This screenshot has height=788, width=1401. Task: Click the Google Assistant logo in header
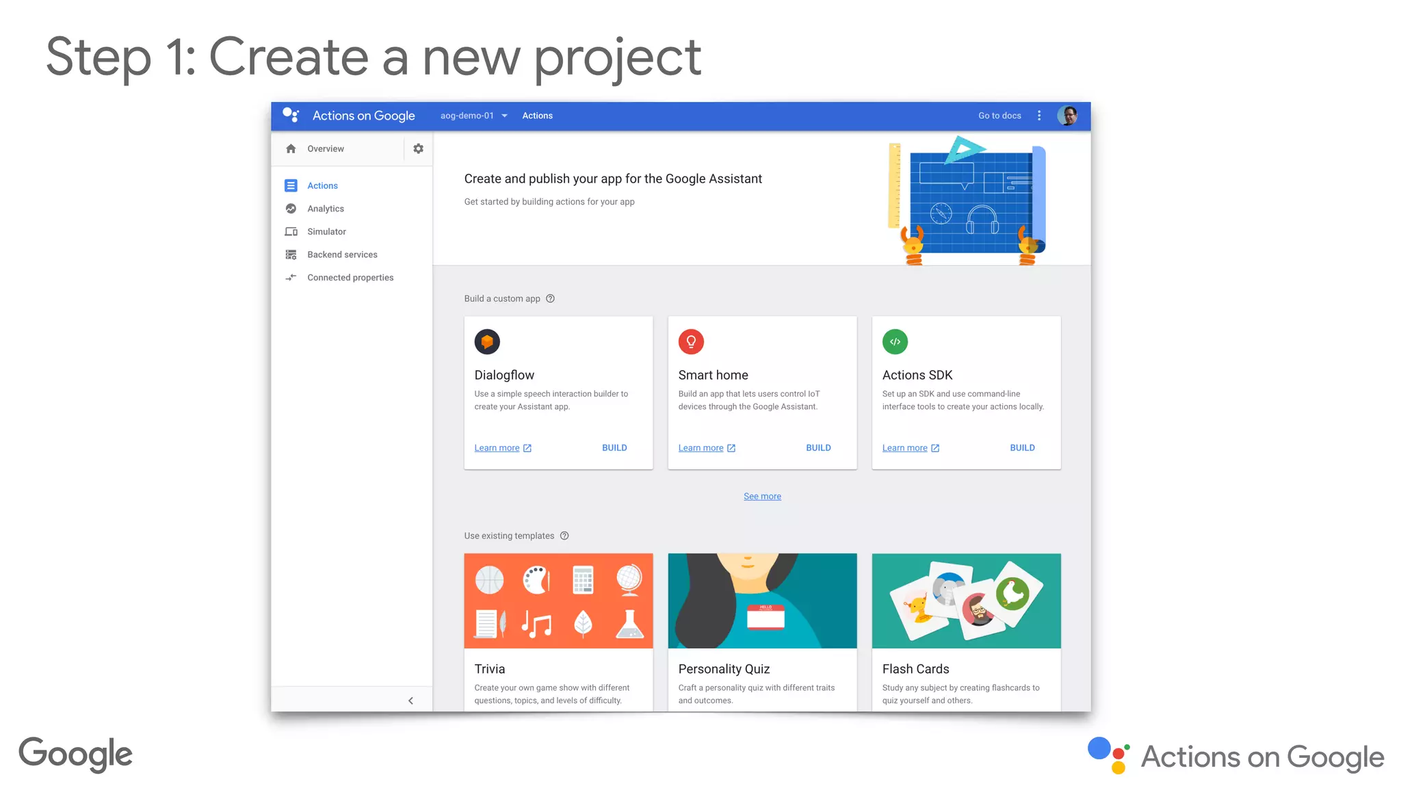[291, 115]
